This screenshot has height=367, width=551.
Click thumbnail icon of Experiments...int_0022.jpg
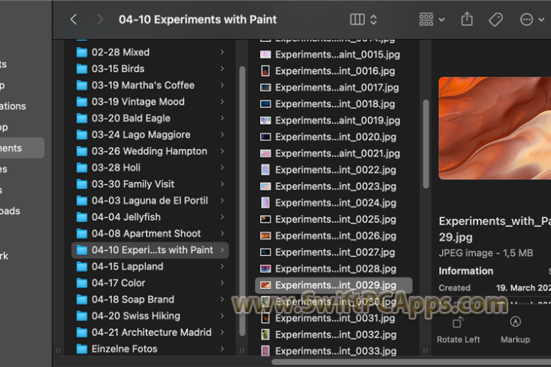coord(266,171)
